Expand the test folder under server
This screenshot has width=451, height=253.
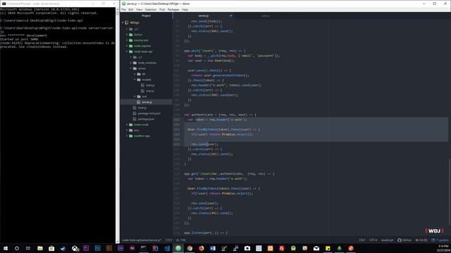coord(135,96)
